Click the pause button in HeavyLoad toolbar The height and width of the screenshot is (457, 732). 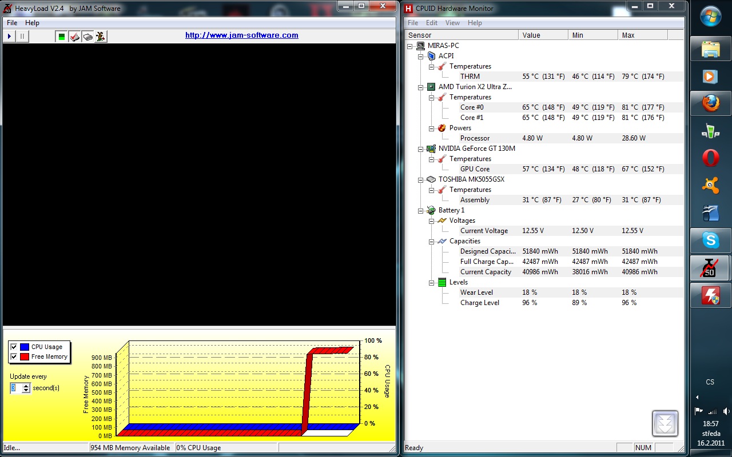click(22, 37)
